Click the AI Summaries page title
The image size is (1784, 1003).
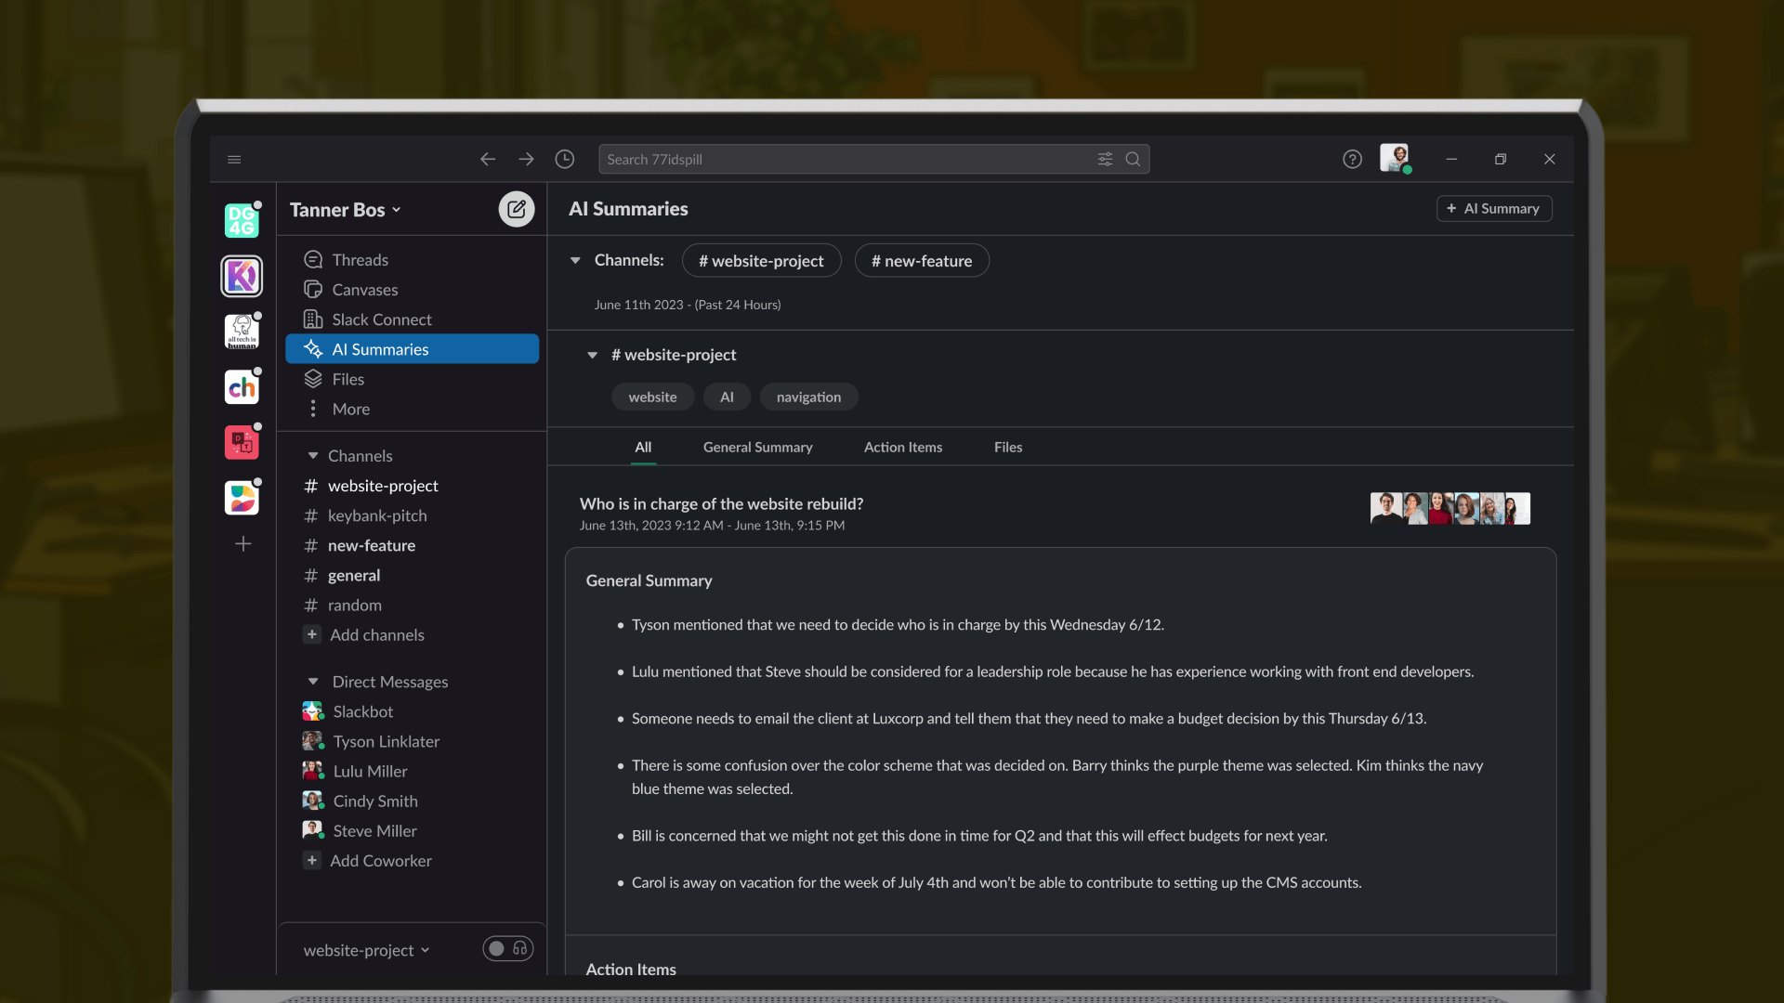628,209
